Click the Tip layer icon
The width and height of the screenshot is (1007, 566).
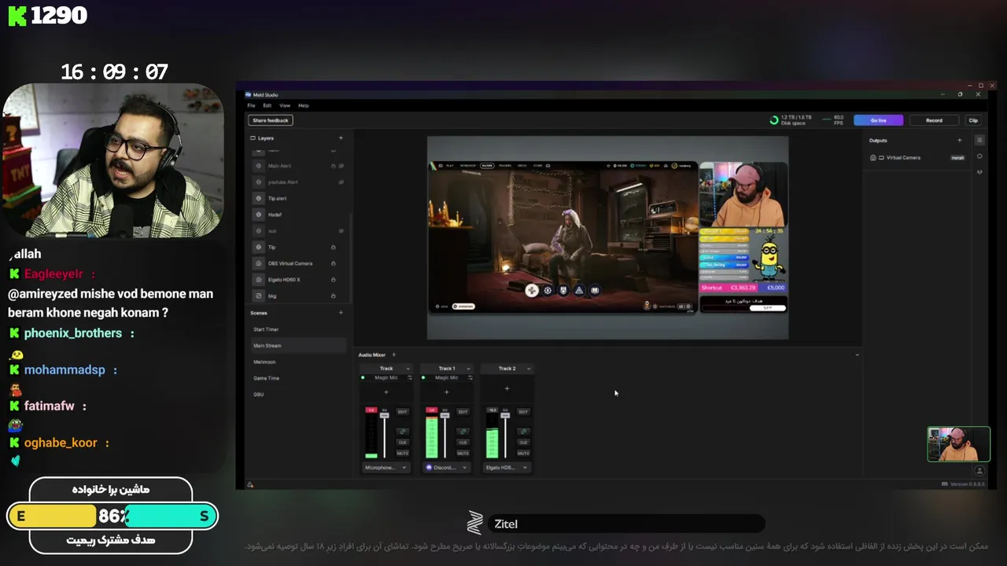pos(259,247)
